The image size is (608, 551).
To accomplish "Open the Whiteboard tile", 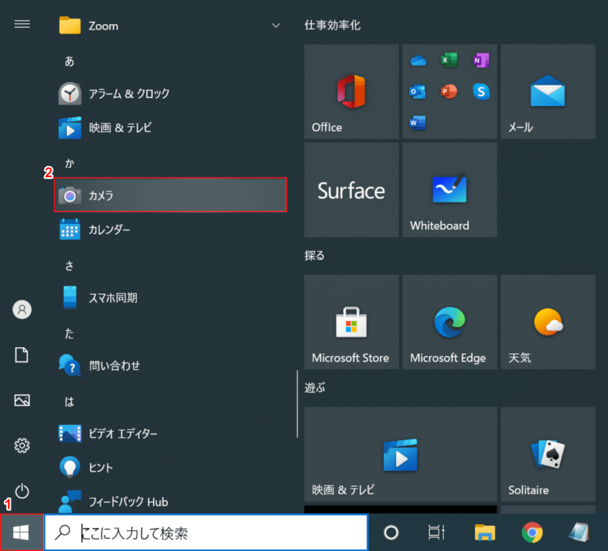I will [x=450, y=190].
